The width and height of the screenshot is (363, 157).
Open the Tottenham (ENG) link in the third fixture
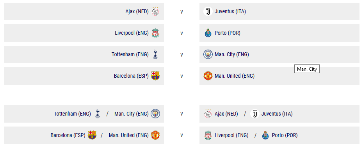(x=130, y=54)
